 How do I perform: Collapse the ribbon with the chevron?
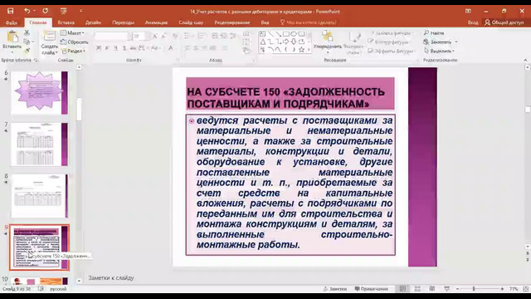point(525,60)
